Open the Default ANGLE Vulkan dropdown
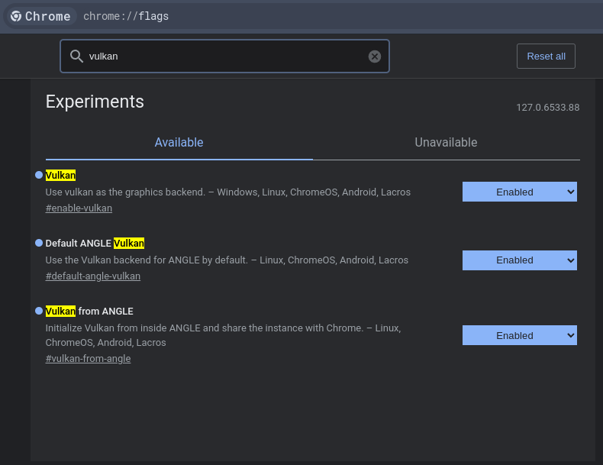 (520, 260)
